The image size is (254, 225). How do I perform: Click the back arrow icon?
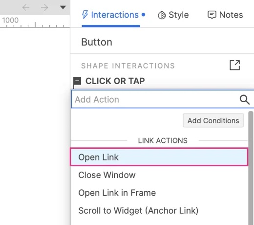click(26, 7)
